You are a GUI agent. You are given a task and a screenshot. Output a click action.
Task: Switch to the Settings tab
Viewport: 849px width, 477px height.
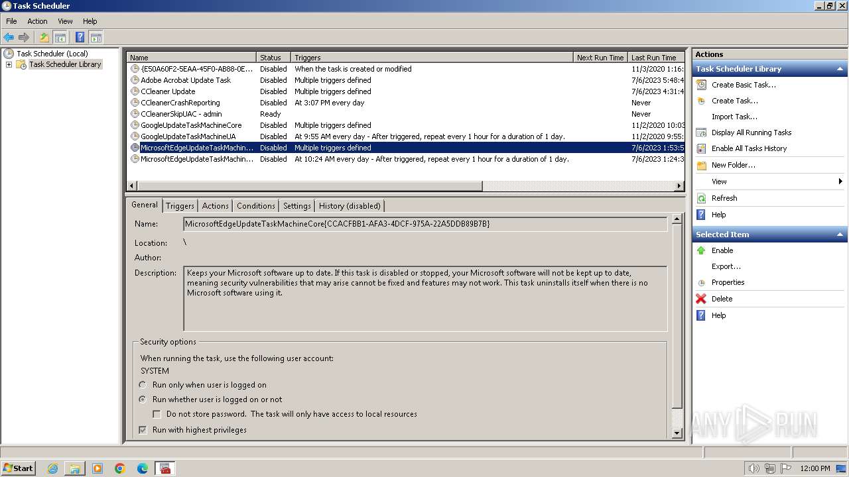pos(296,206)
